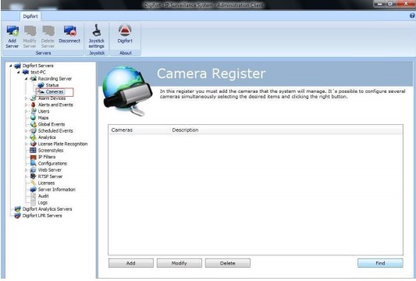Select RTSP Server tree node
The height and width of the screenshot is (281, 416).
point(50,176)
